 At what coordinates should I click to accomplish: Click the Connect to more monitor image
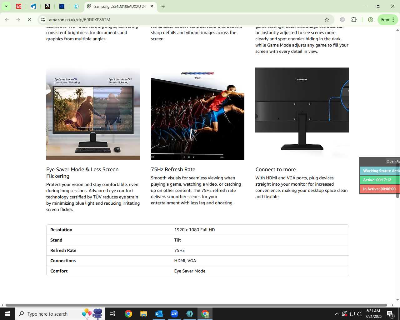pos(302,114)
